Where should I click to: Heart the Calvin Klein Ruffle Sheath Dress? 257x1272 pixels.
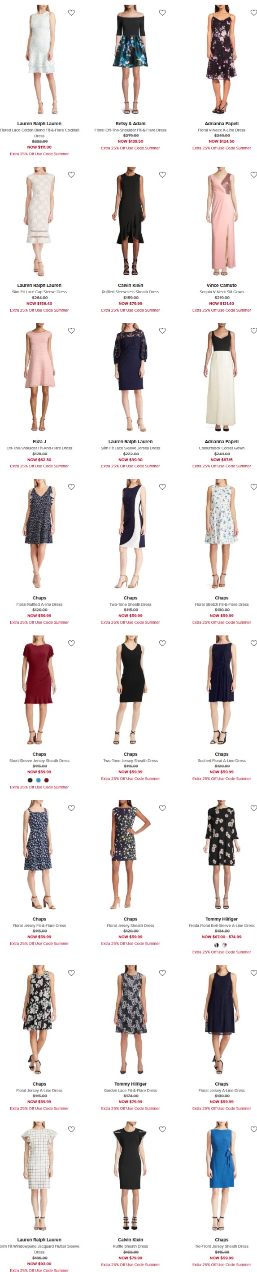tap(162, 1129)
